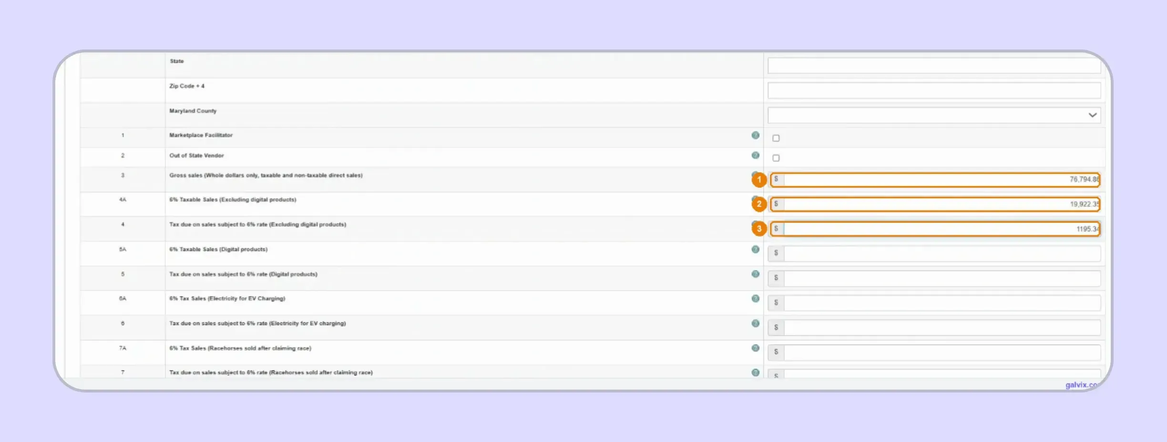
Task: Click help icon for 6% Tax Sales (Racehorses)
Action: click(x=755, y=348)
